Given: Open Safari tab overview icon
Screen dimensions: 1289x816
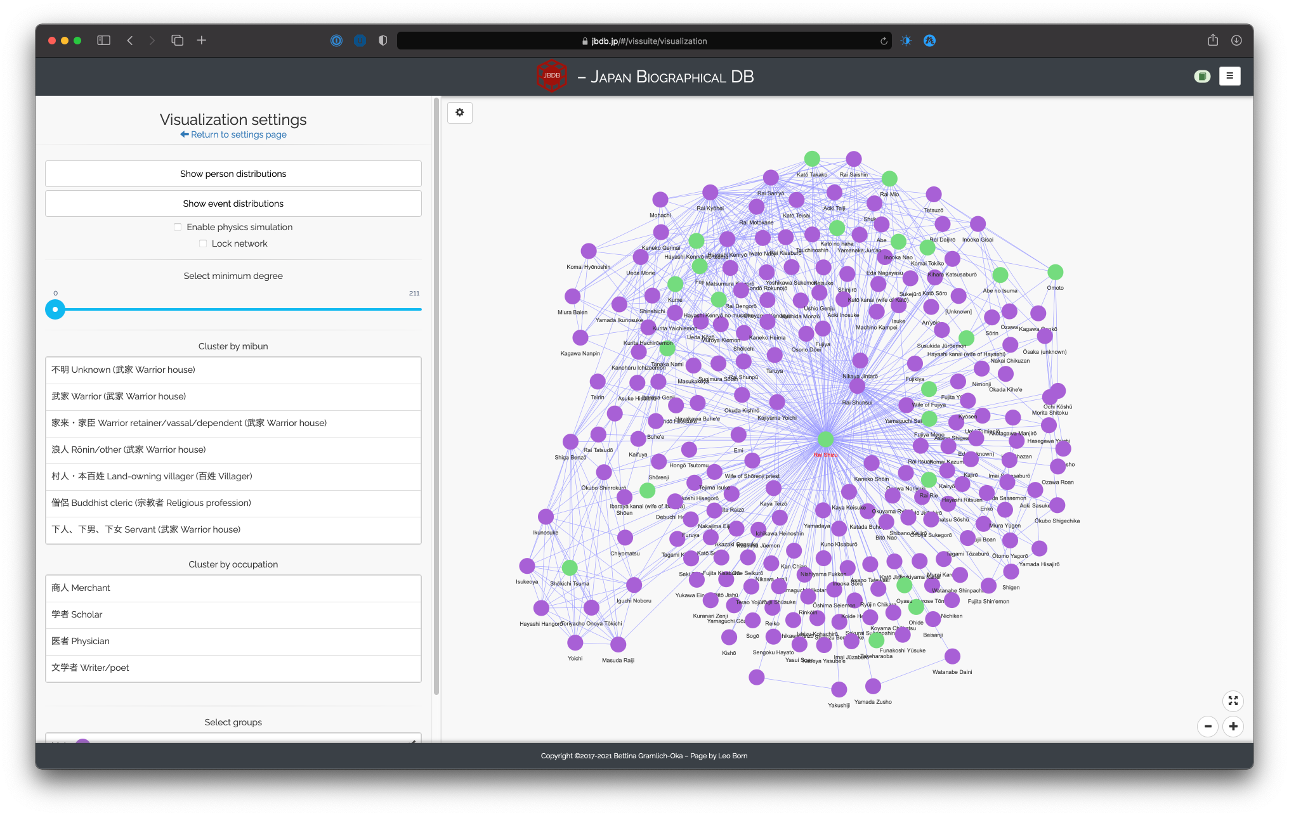Looking at the screenshot, I should (x=177, y=41).
